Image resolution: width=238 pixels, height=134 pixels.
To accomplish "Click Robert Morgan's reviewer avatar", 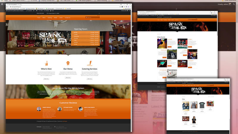I will (39, 109).
